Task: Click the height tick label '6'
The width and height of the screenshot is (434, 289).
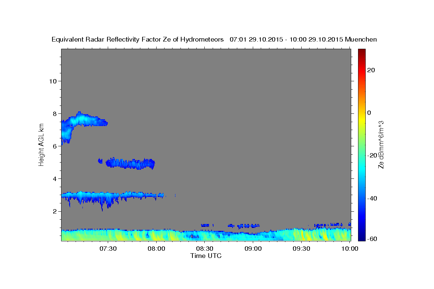Action: 55,146
